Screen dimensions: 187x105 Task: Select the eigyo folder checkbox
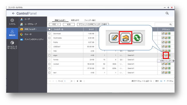coord(50,55)
